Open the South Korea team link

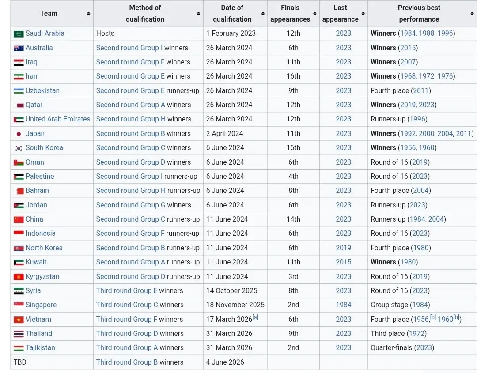pyautogui.click(x=45, y=148)
